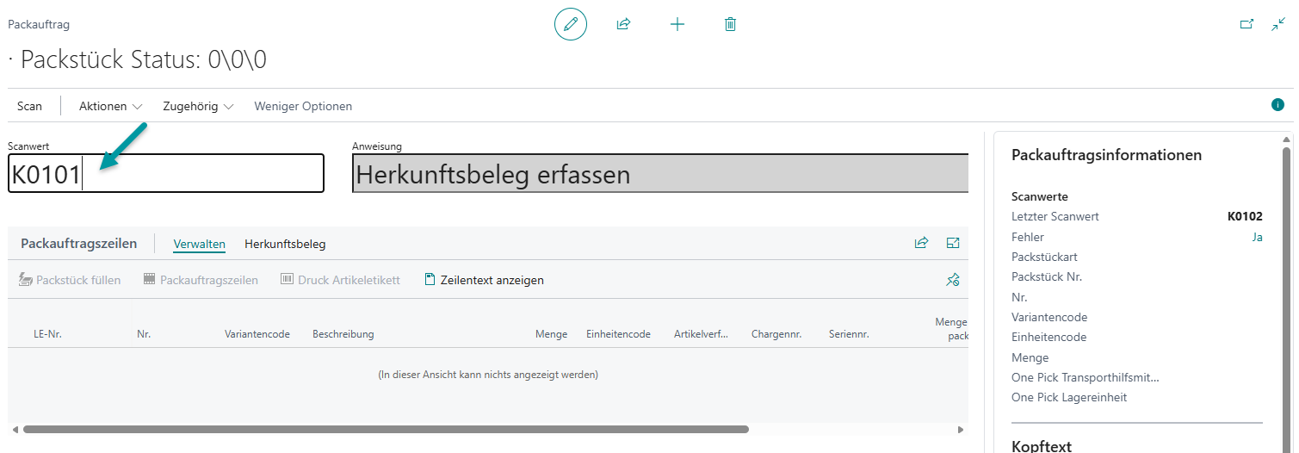Click the left scroll arrow of table

[x=15, y=429]
